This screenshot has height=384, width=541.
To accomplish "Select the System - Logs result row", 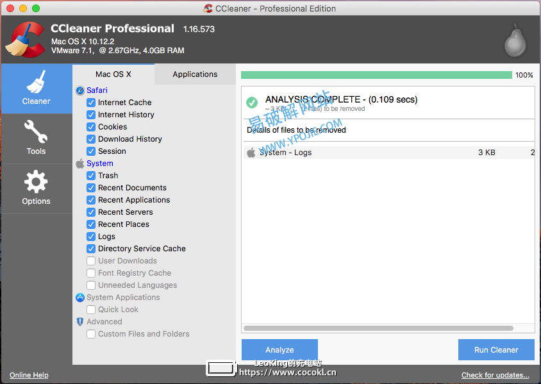I will (x=389, y=153).
